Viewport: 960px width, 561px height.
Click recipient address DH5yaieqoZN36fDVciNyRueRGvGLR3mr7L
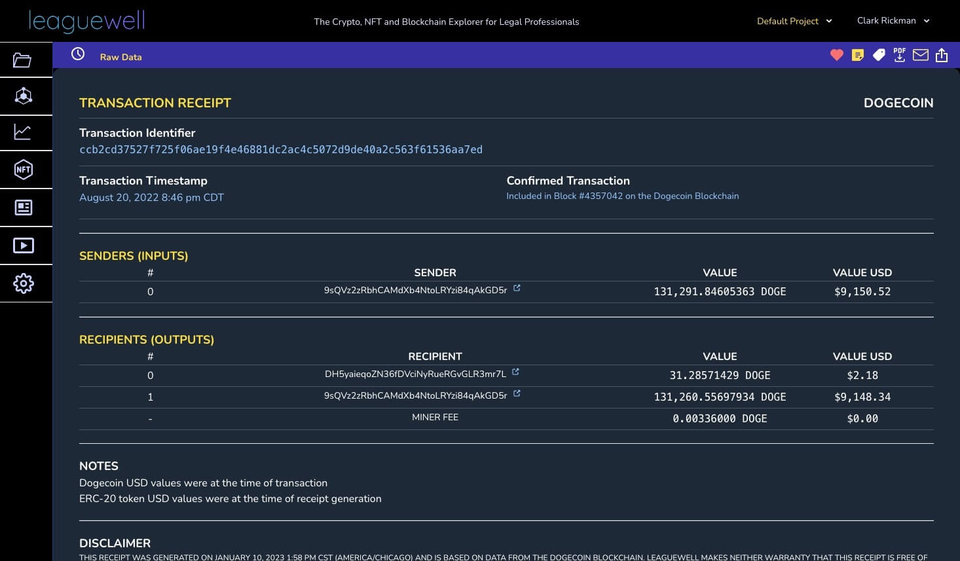pos(415,374)
